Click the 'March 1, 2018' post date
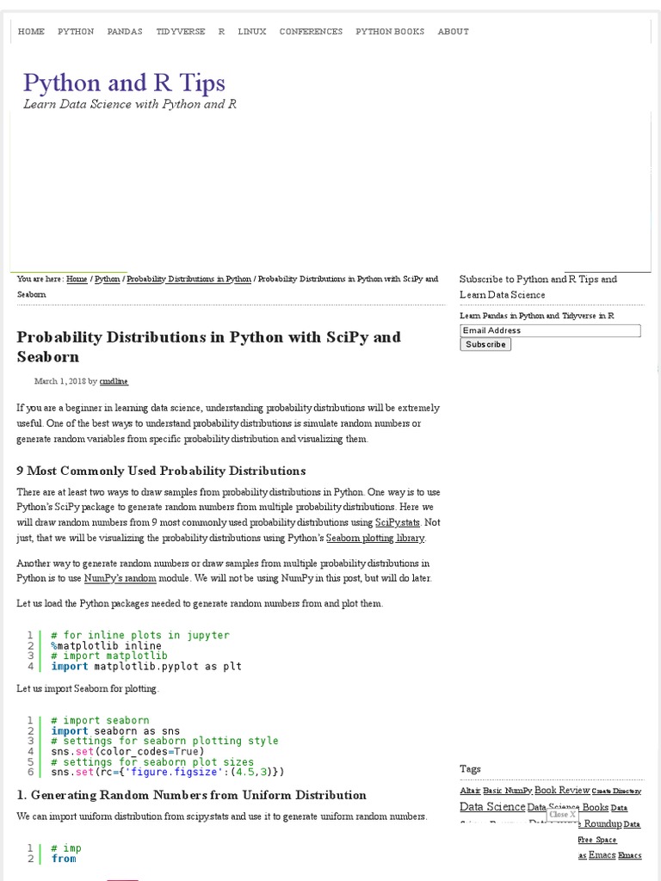Image resolution: width=661 pixels, height=881 pixels. (60, 381)
